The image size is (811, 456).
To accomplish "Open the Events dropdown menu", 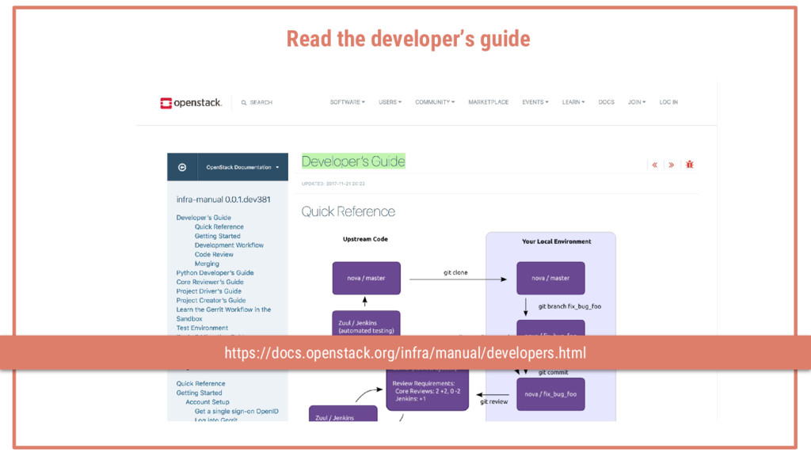I will pos(535,102).
